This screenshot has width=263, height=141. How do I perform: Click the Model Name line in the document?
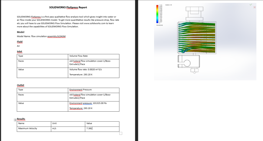(x=41, y=36)
